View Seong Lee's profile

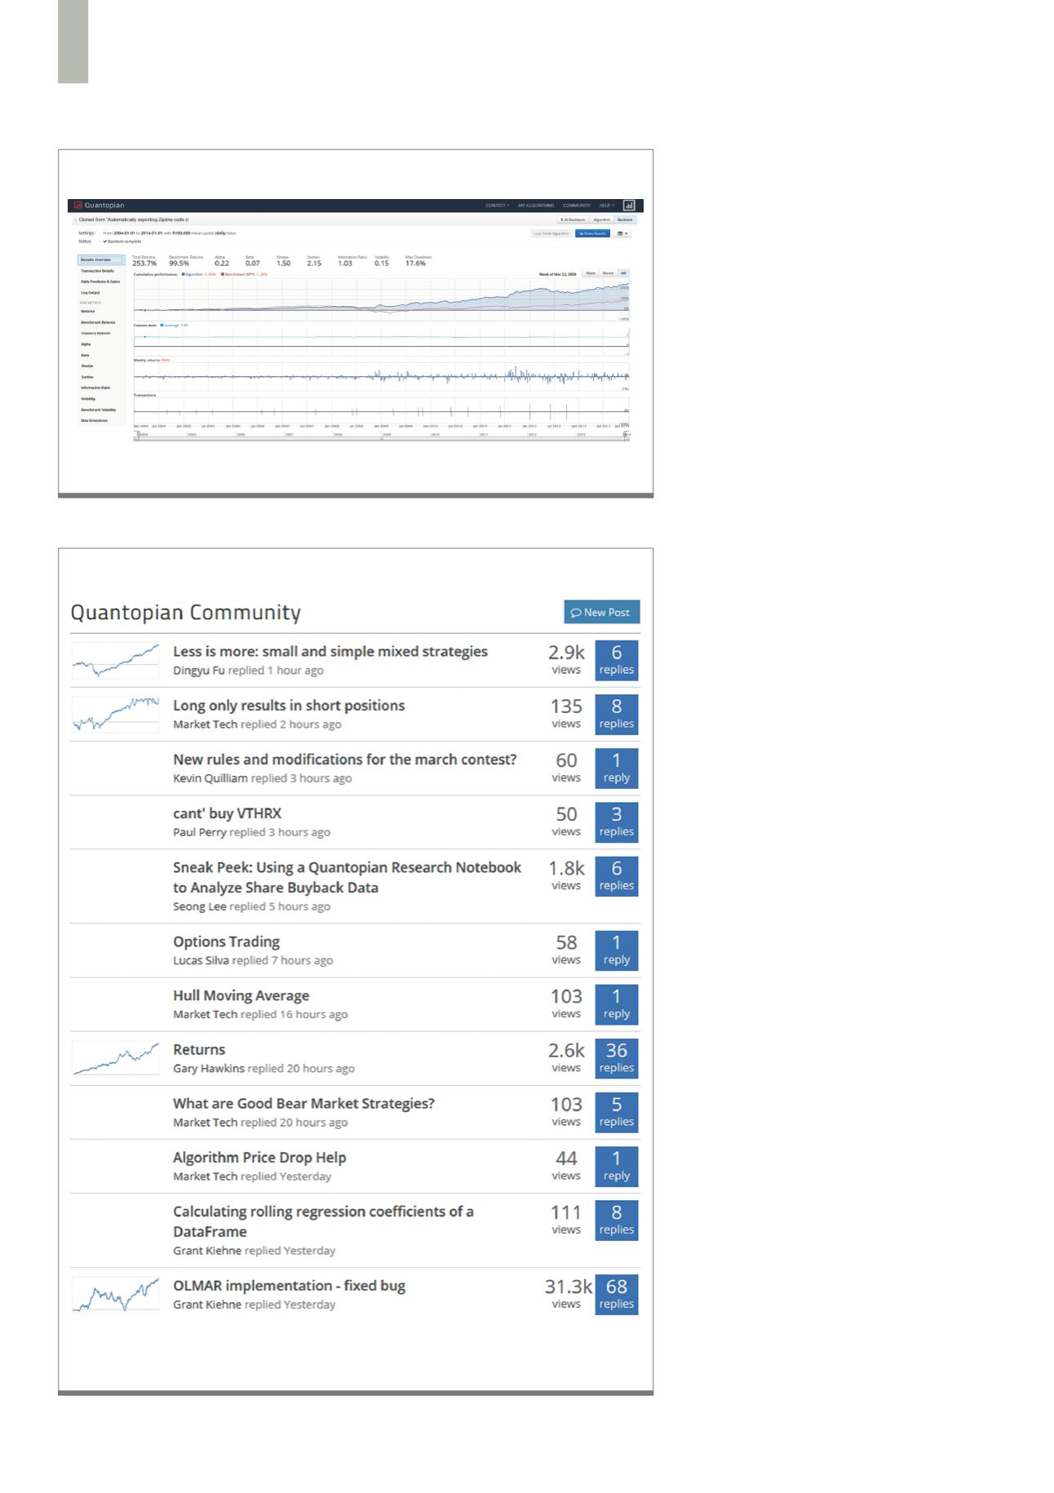click(x=199, y=906)
